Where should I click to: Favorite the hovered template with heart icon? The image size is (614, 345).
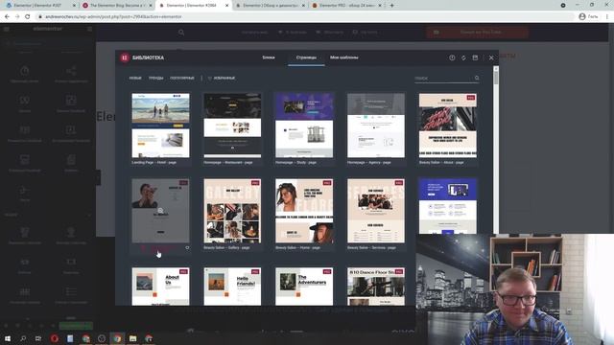point(187,247)
